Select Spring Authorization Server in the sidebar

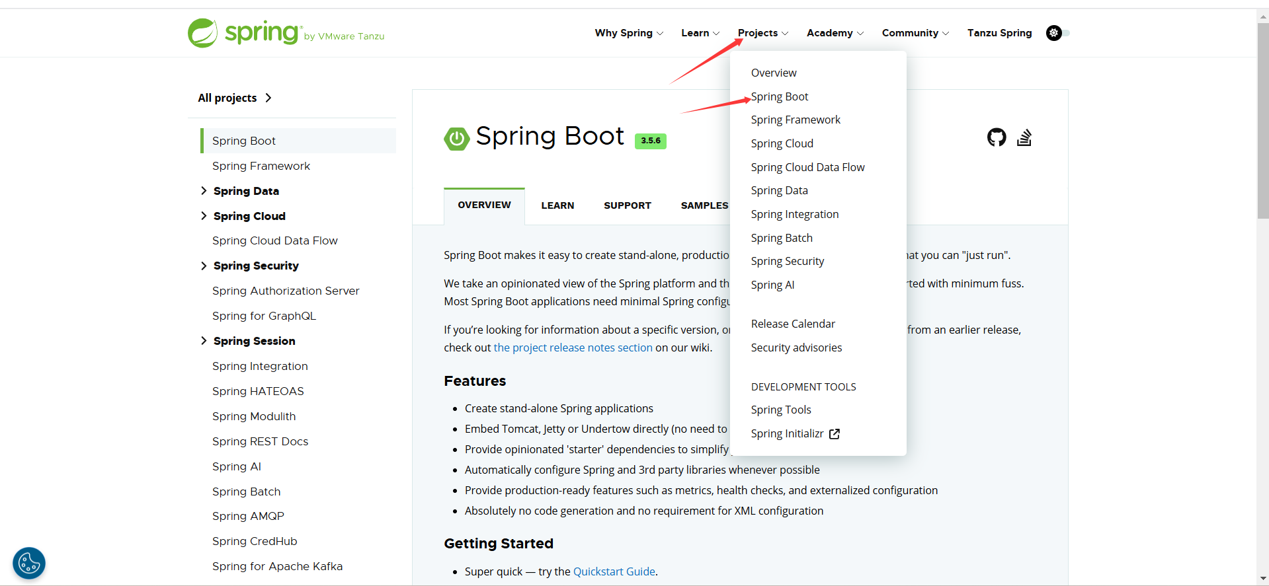[x=286, y=291]
